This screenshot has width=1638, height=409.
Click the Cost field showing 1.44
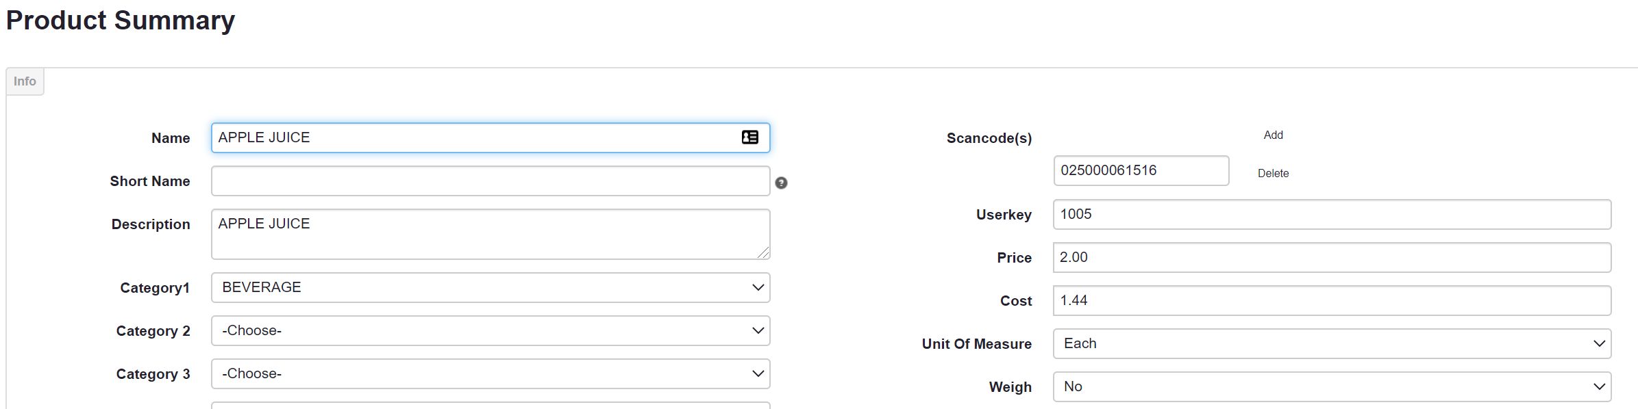click(x=1331, y=300)
